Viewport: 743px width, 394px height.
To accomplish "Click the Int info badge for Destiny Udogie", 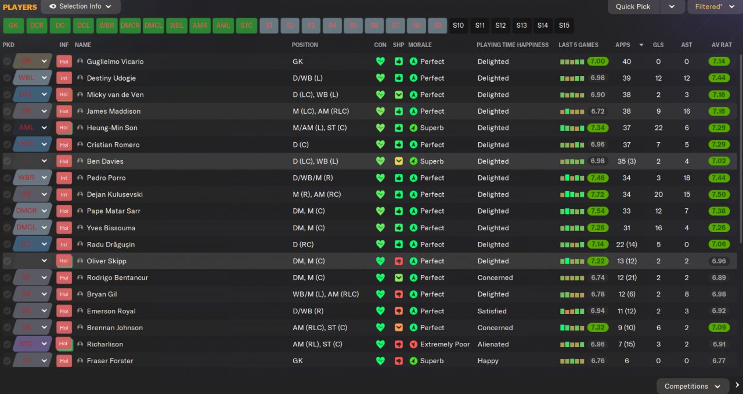I will (64, 78).
